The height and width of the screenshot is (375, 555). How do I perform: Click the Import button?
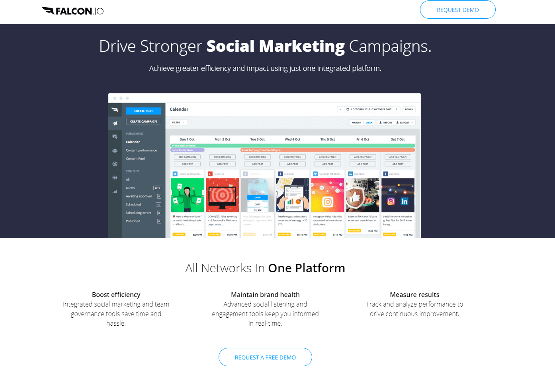click(385, 123)
